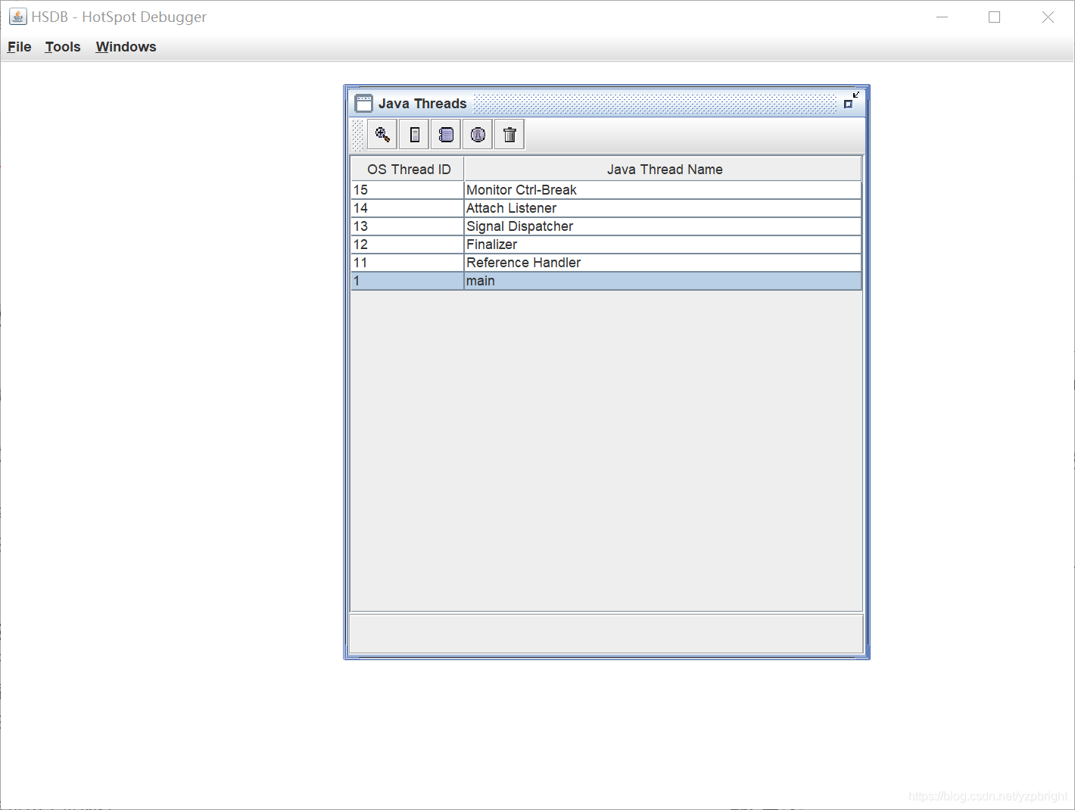Screen dimensions: 1075x810
Task: Minimize the HSDB window
Action: [943, 17]
